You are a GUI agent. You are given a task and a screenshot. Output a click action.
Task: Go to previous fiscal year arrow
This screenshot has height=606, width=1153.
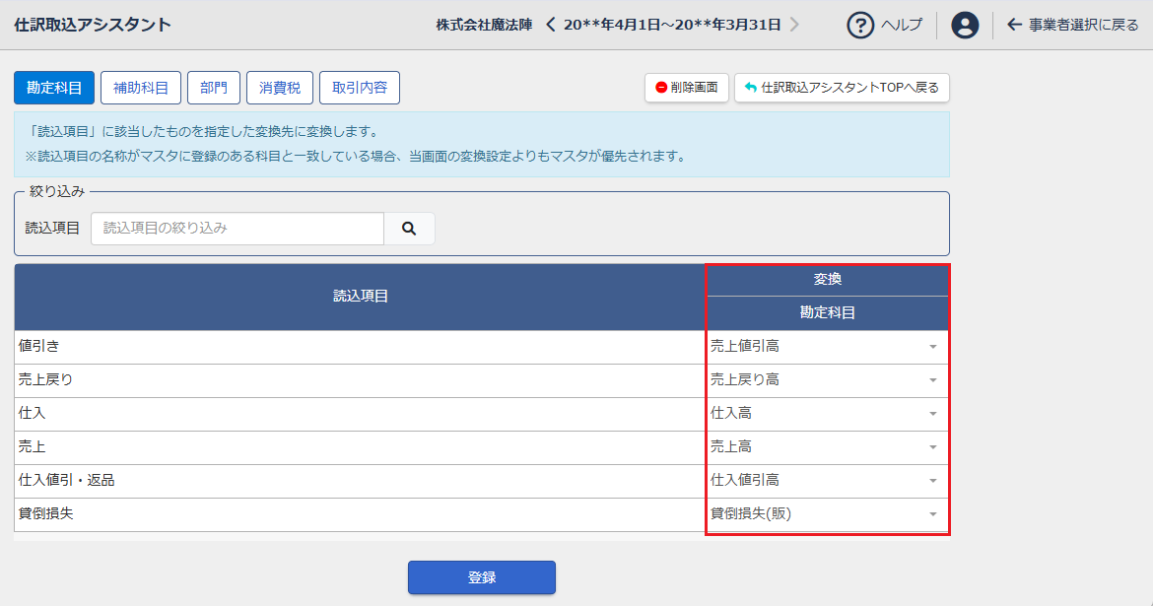(551, 25)
